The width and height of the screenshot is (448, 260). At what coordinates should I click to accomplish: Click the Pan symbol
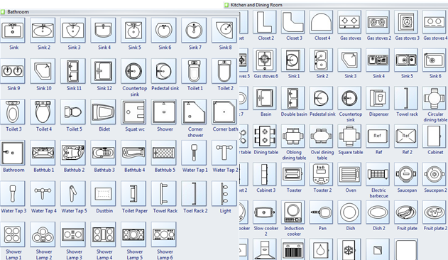pyautogui.click(x=321, y=212)
